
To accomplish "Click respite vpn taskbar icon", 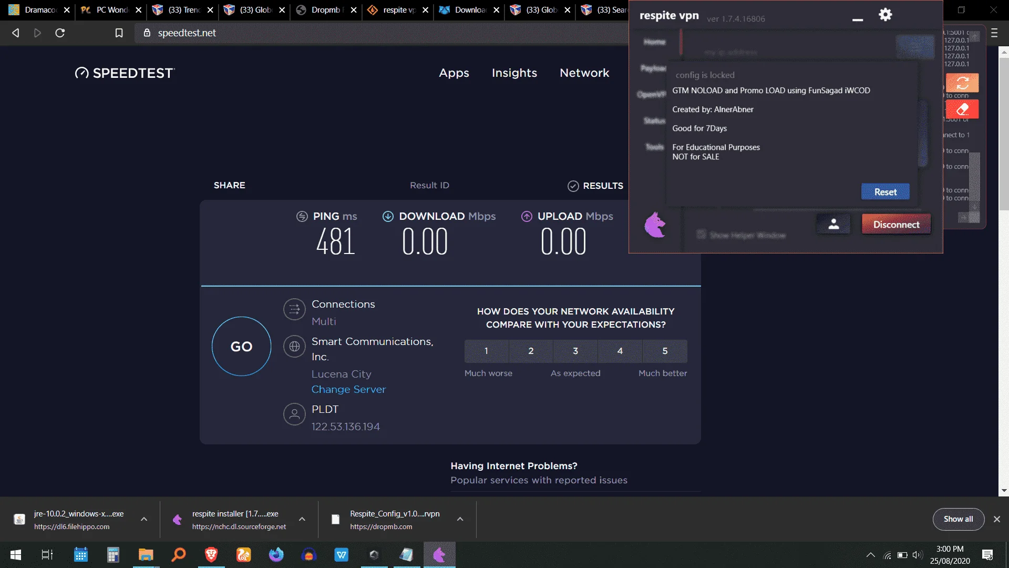I will pos(439,554).
